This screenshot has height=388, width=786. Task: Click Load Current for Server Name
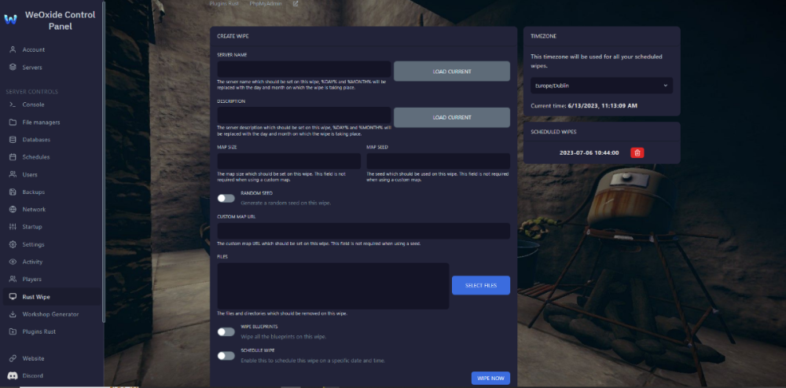tap(452, 71)
